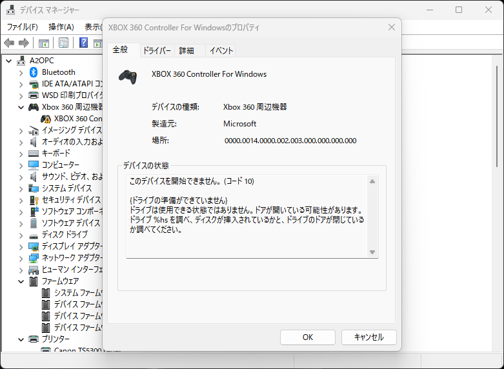The width and height of the screenshot is (504, 369).
Task: Select the セキュリティ デバイス key icon
Action: pyautogui.click(x=34, y=199)
